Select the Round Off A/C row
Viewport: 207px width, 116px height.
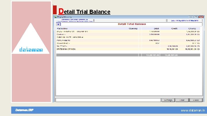tap(128, 43)
